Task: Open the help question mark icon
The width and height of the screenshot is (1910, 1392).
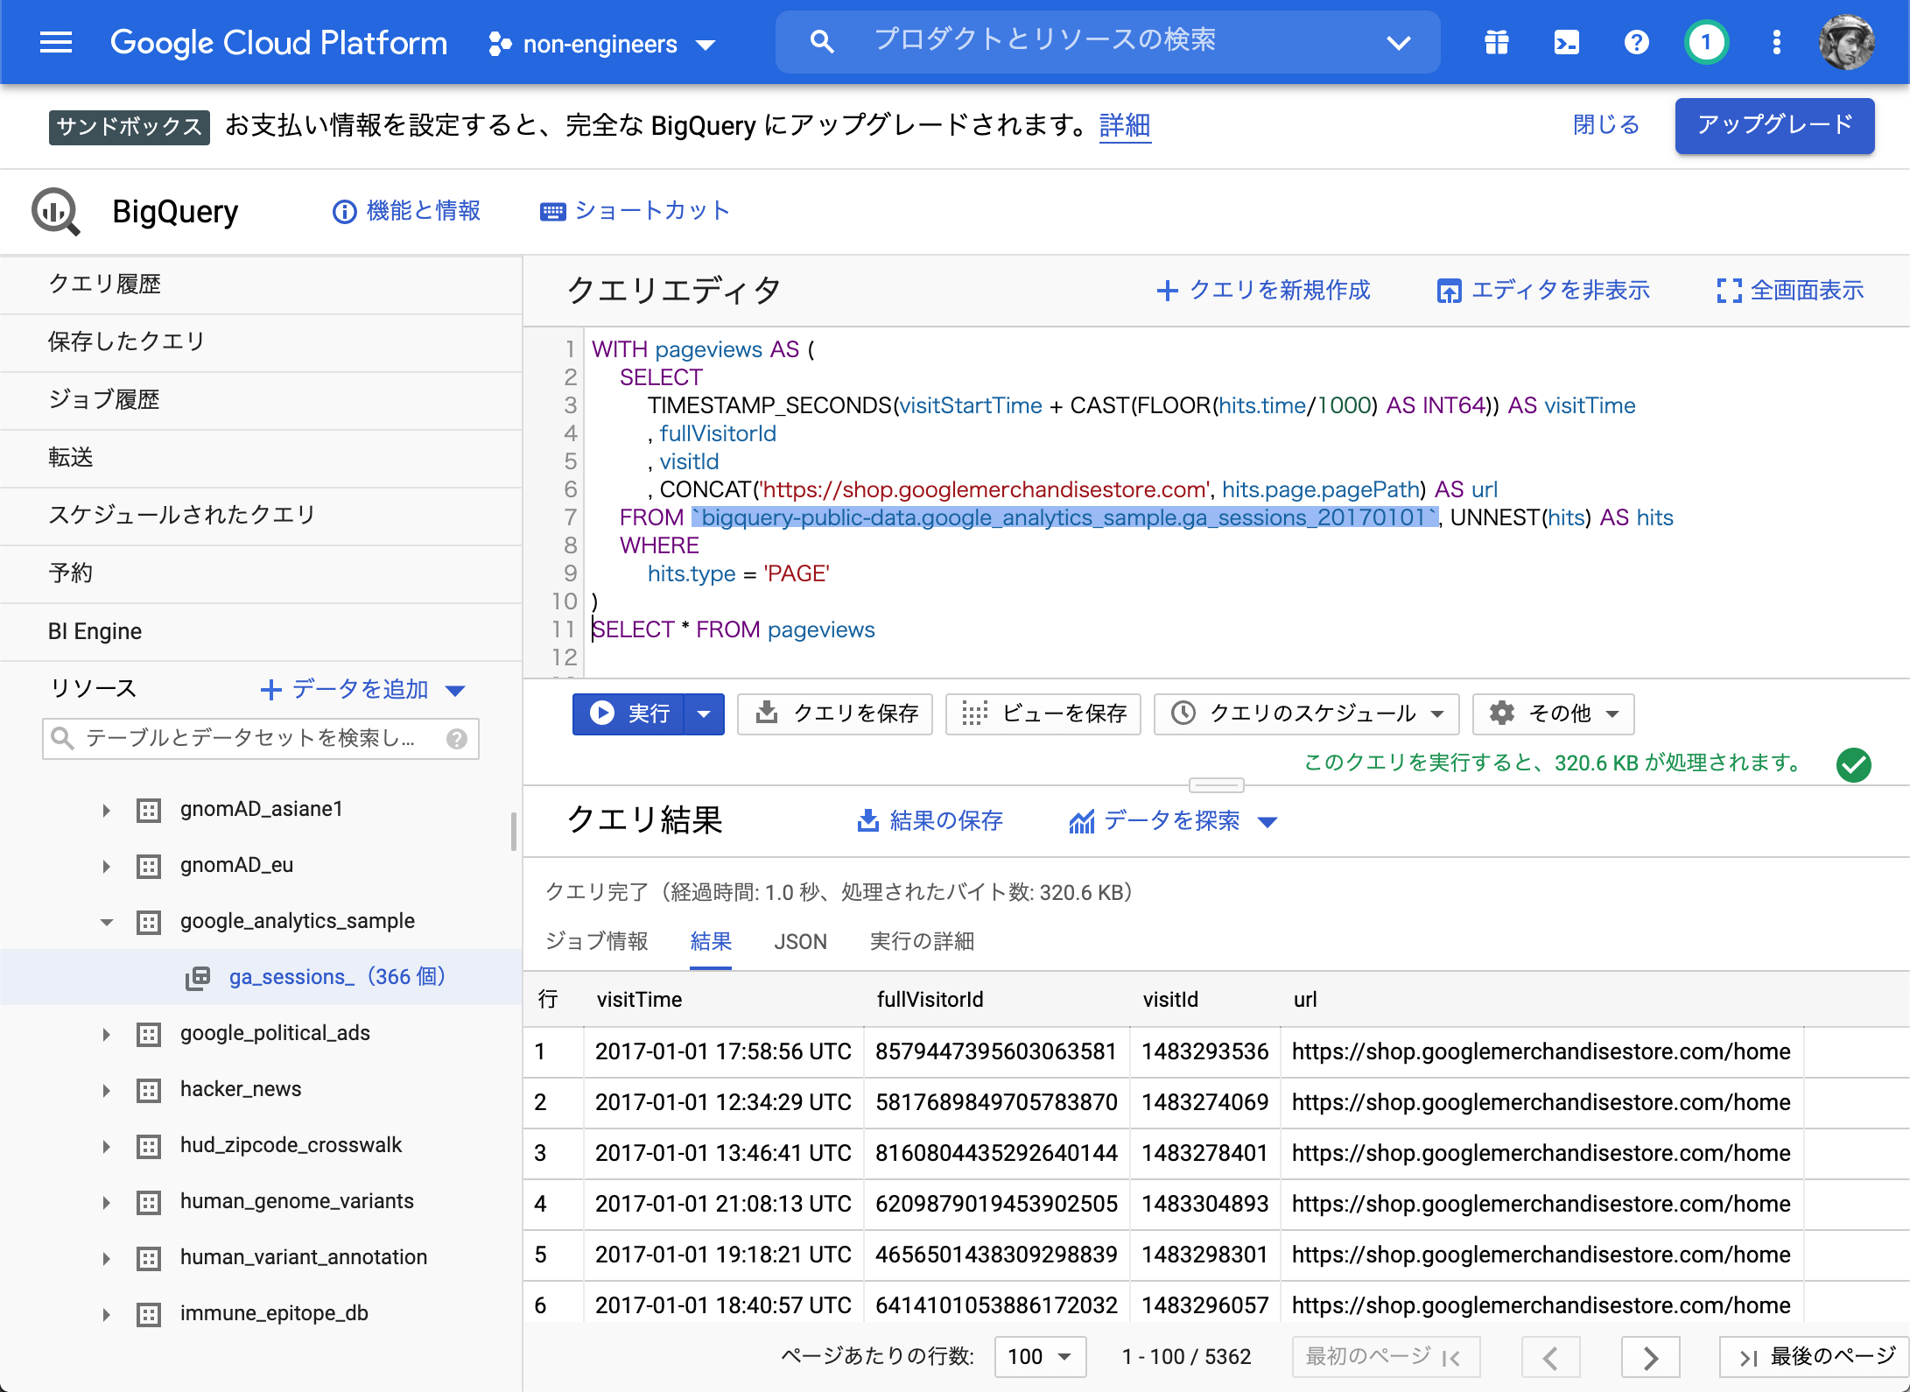Action: coord(1636,42)
